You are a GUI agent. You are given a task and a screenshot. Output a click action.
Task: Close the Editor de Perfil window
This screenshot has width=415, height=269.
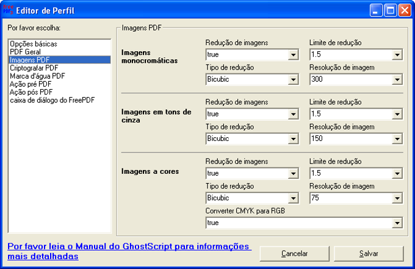pos(405,10)
